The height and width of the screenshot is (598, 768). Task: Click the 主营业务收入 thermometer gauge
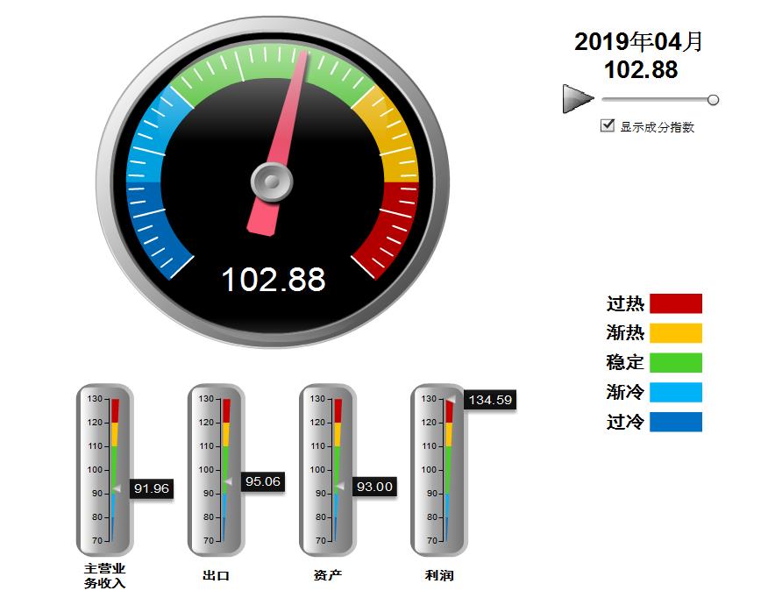tap(104, 470)
